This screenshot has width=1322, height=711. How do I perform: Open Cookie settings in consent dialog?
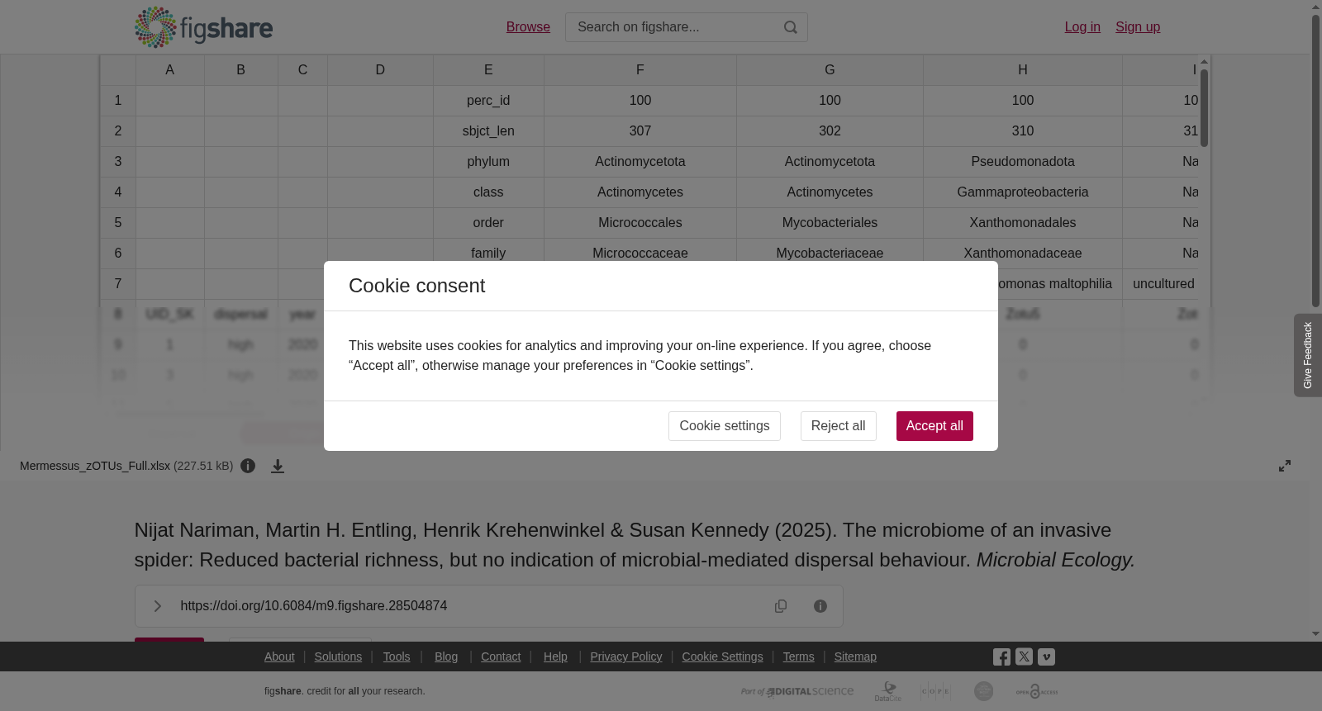tap(724, 426)
